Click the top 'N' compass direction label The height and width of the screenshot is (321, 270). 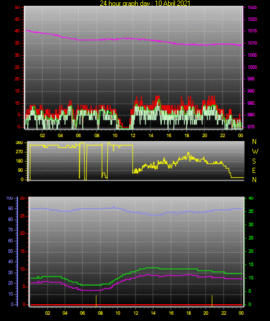pyautogui.click(x=254, y=142)
